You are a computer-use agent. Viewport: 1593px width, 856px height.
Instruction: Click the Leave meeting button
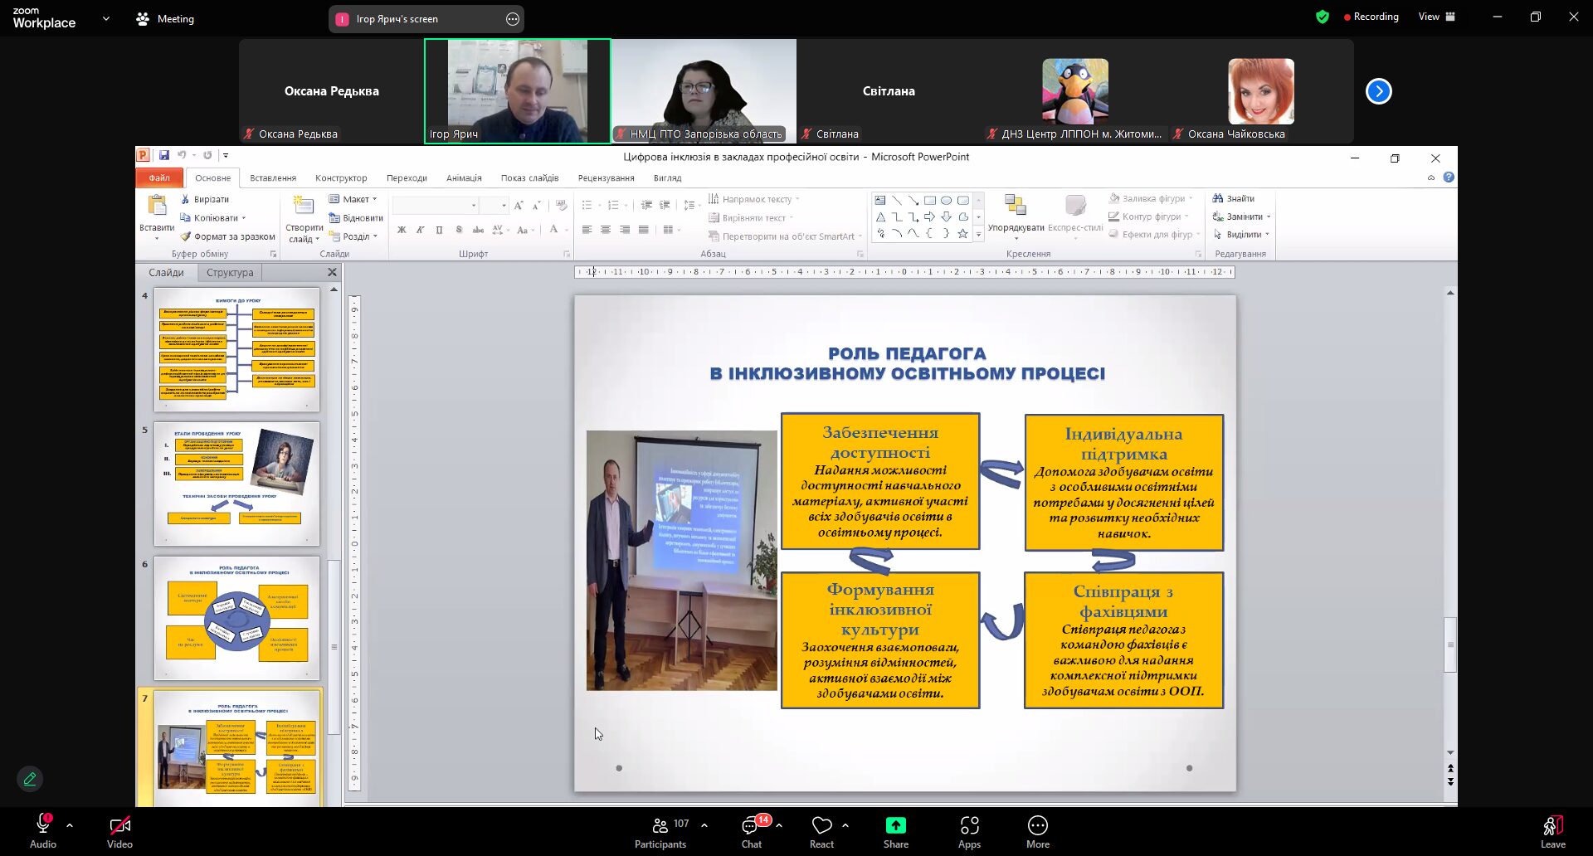click(1553, 832)
